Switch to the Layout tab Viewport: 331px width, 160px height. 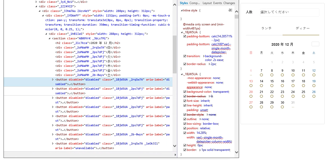click(207, 3)
